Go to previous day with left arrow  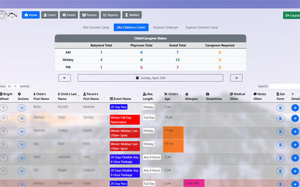click(x=64, y=78)
